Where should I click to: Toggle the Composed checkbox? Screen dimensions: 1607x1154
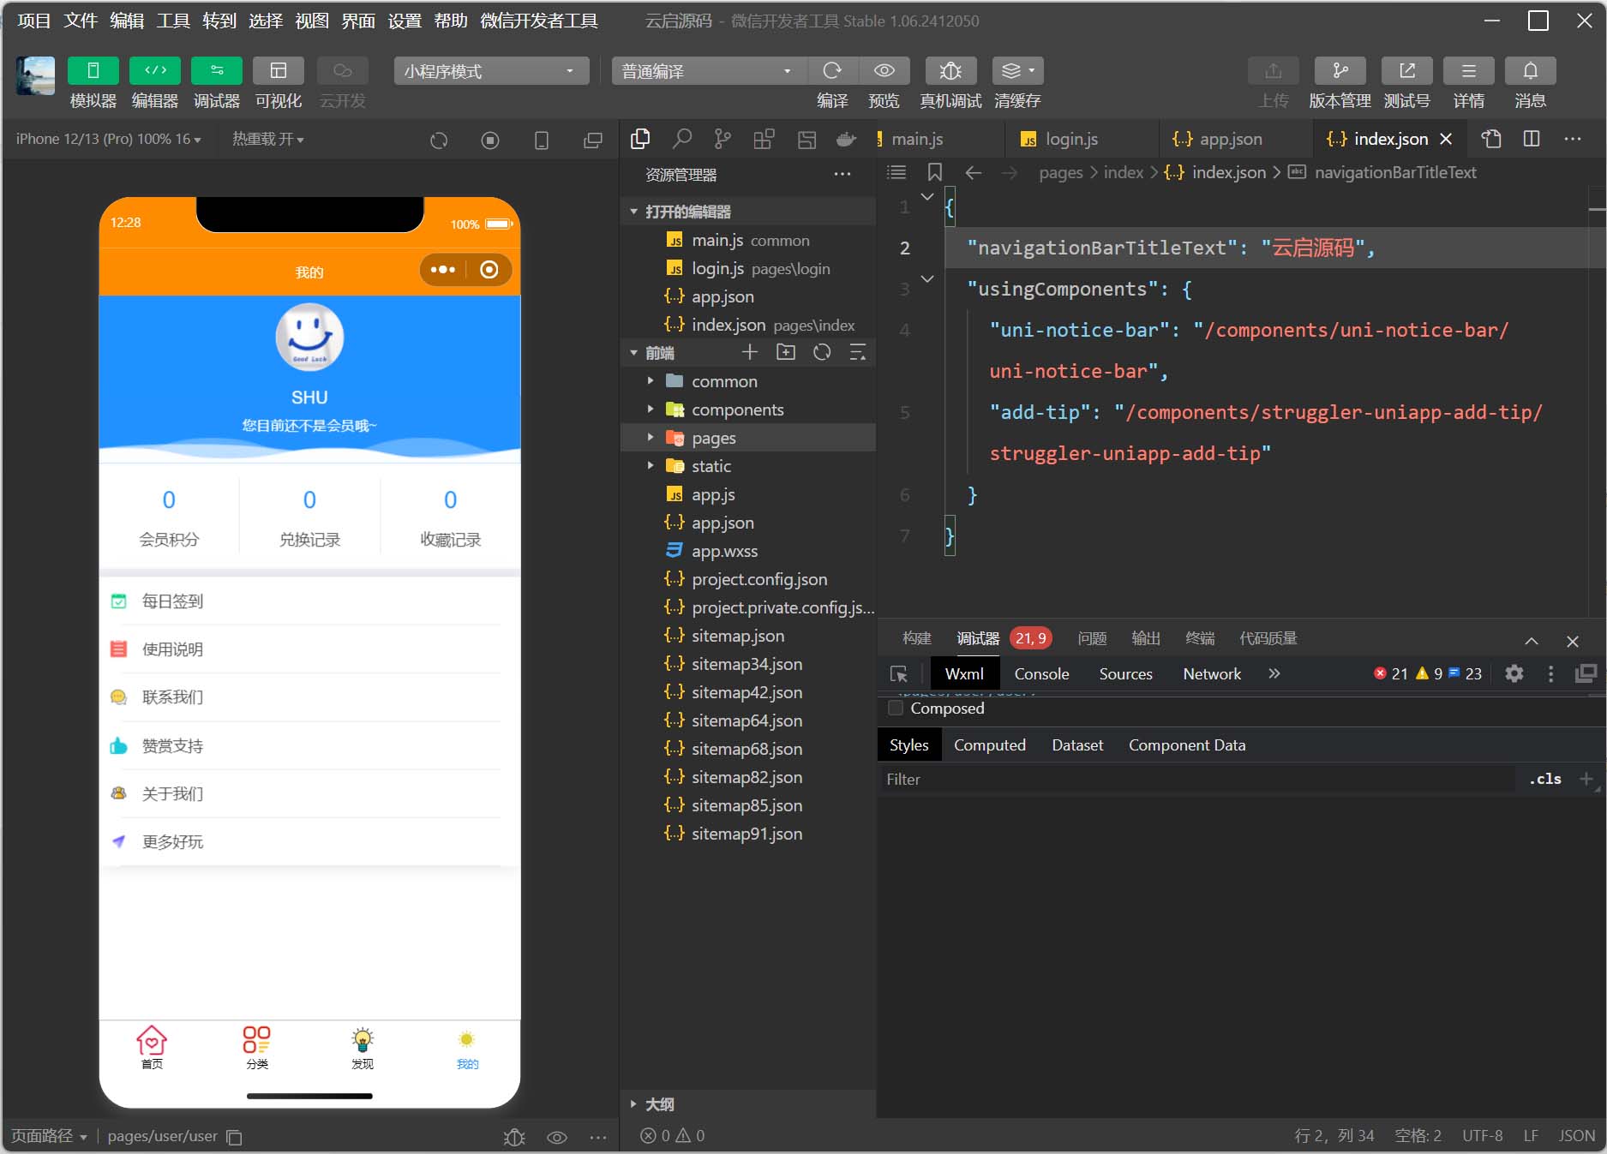tap(896, 709)
